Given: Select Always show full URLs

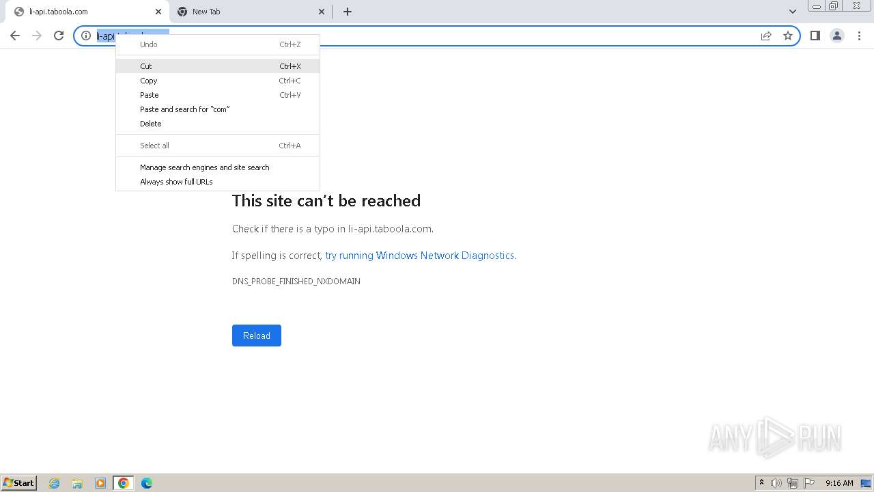Looking at the screenshot, I should [218, 182].
